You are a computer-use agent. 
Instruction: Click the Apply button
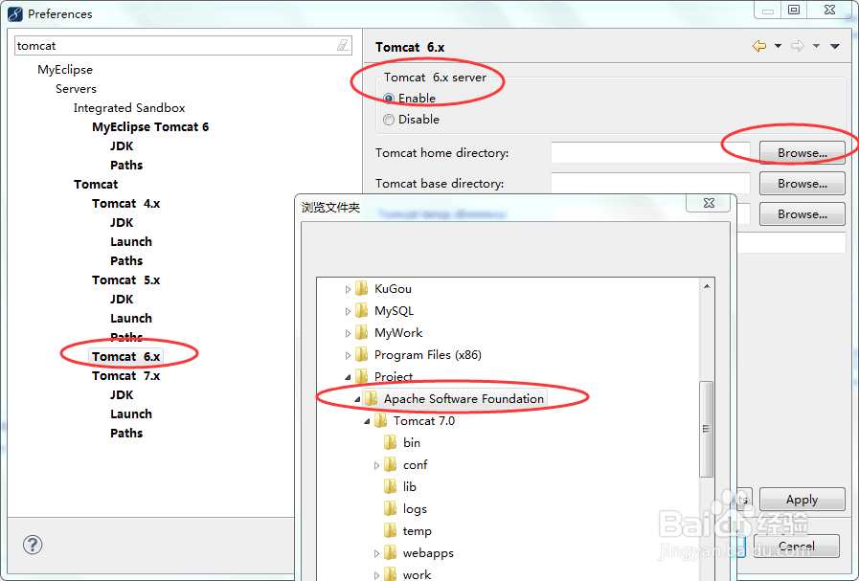[802, 499]
